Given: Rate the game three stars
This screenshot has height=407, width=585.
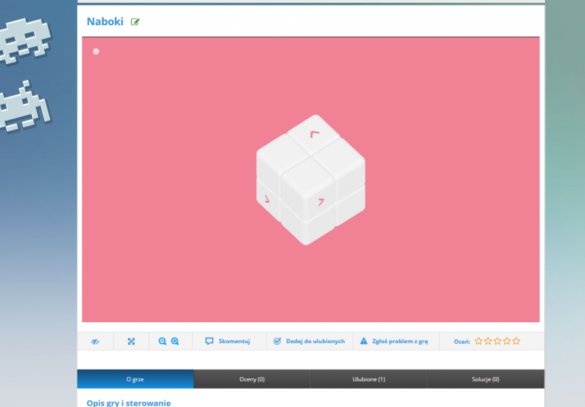Looking at the screenshot, I should (497, 341).
